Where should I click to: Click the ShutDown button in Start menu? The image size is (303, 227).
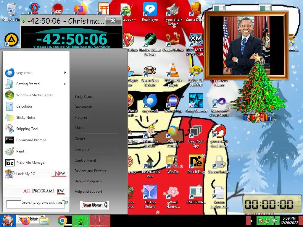93,205
